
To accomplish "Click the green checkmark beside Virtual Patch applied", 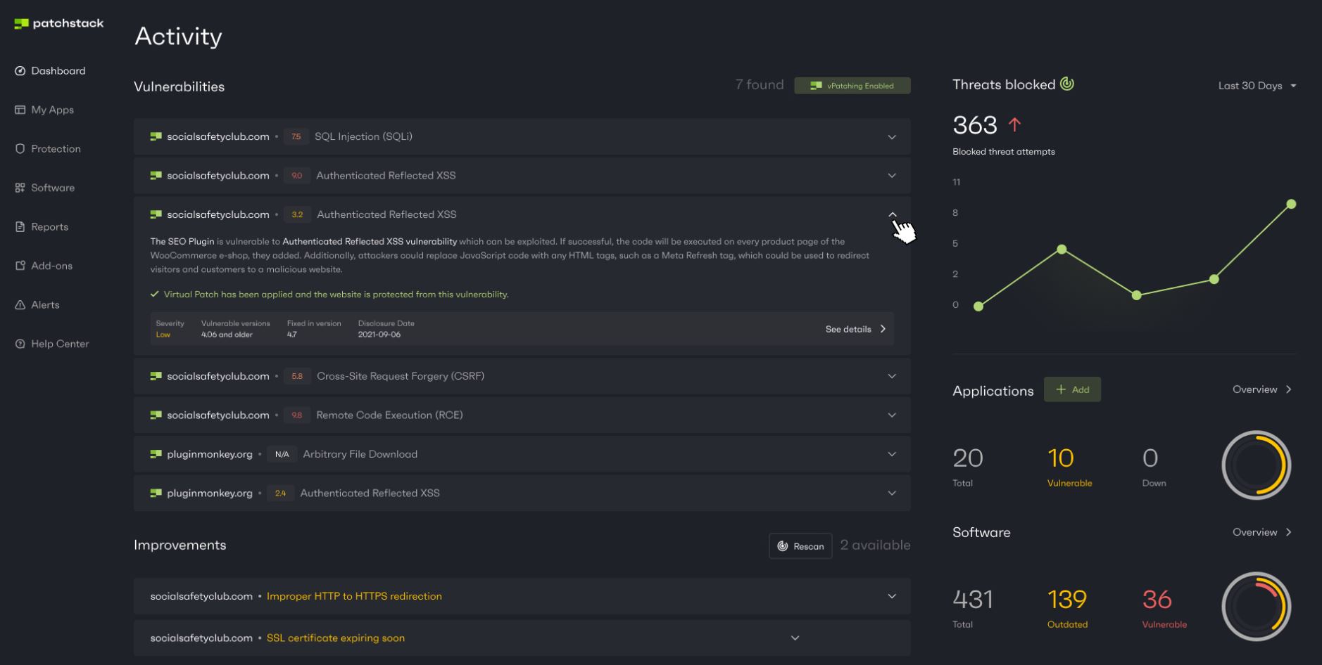I will [154, 295].
